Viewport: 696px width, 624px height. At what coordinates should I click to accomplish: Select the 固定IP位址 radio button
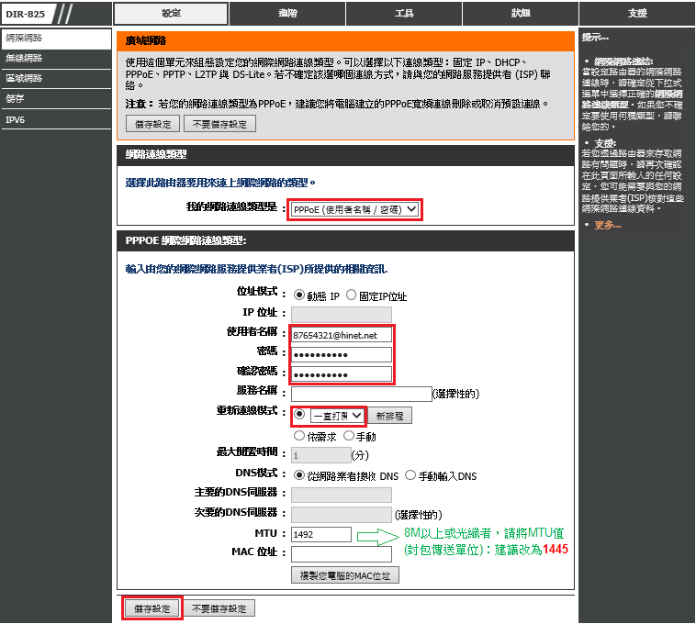tap(351, 296)
